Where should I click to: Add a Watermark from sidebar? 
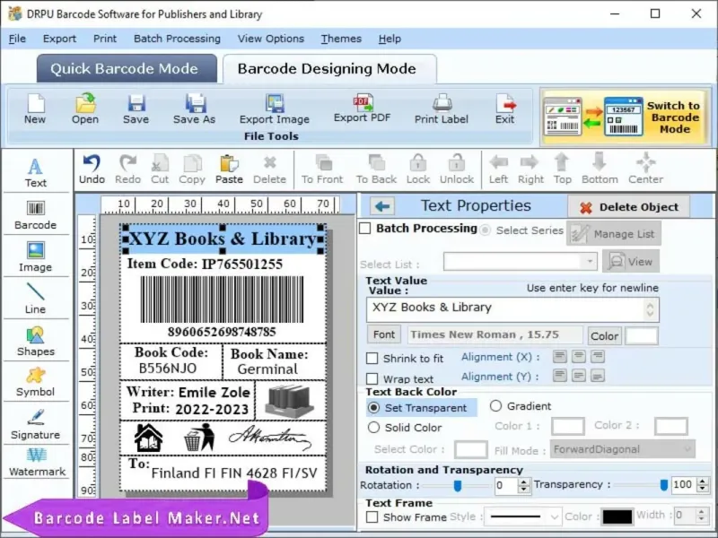coord(37,463)
